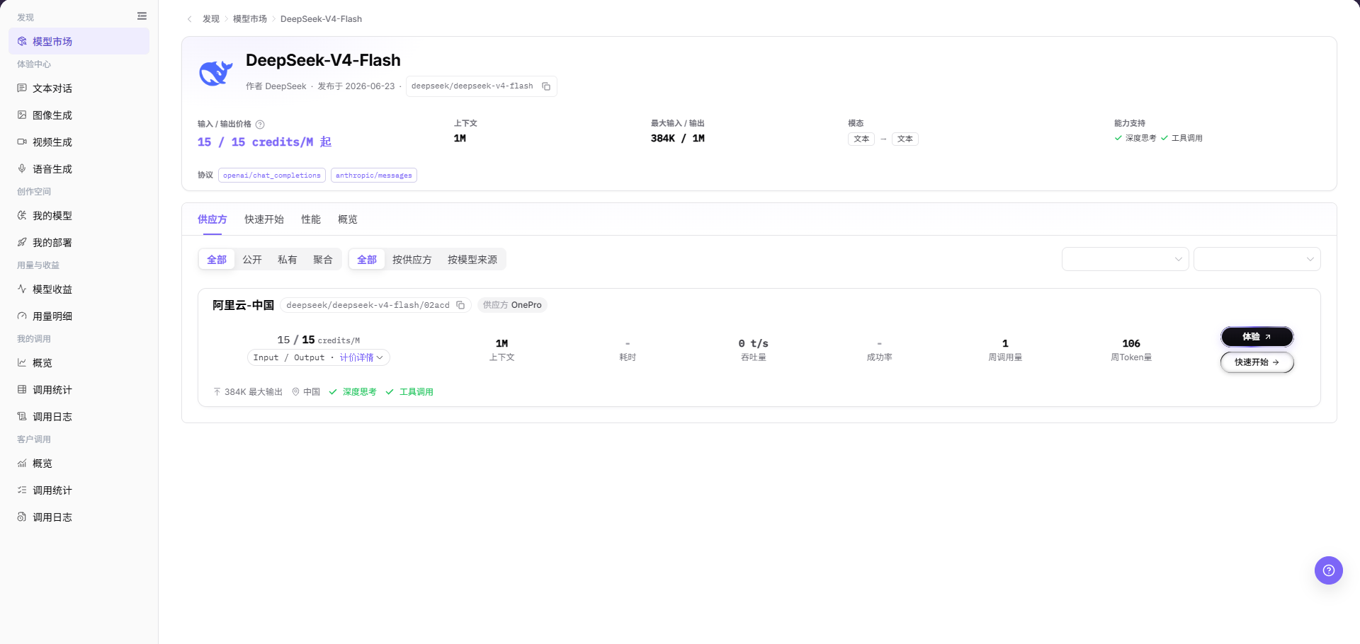View 用量明细 via its sidebar icon
This screenshot has height=644, width=1360.
pyautogui.click(x=22, y=316)
